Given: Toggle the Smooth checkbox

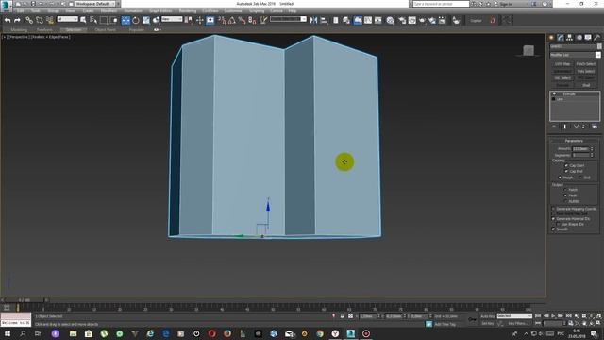Looking at the screenshot, I should coord(553,229).
